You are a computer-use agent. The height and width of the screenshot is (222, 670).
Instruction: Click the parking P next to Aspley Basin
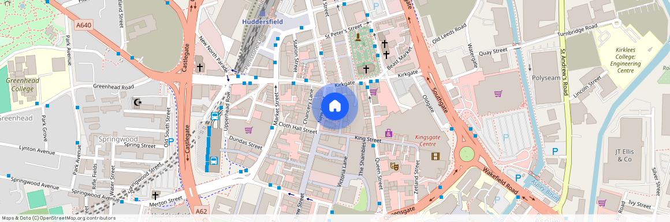pyautogui.click(x=518, y=178)
